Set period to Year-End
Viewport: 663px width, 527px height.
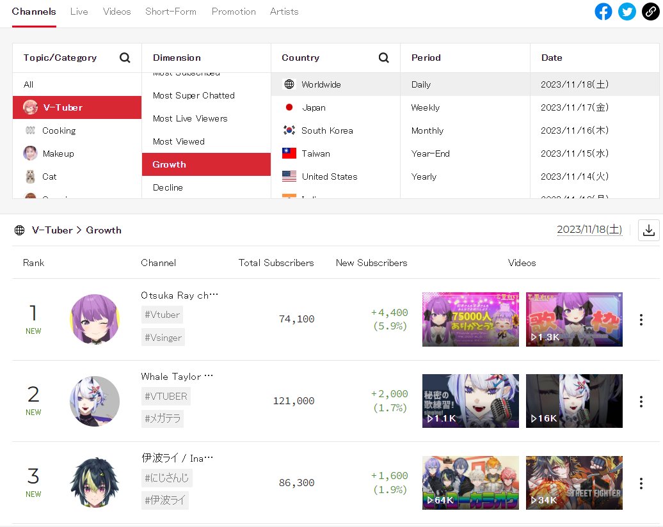point(465,153)
